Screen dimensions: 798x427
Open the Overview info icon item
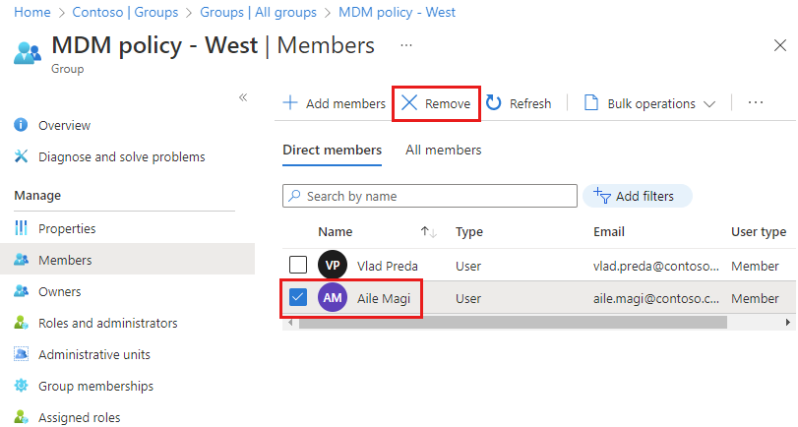pos(21,126)
